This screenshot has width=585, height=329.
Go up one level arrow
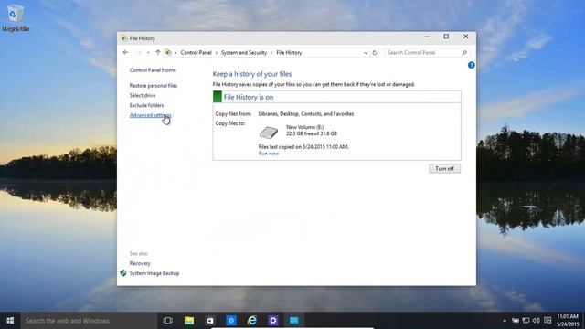[158, 53]
